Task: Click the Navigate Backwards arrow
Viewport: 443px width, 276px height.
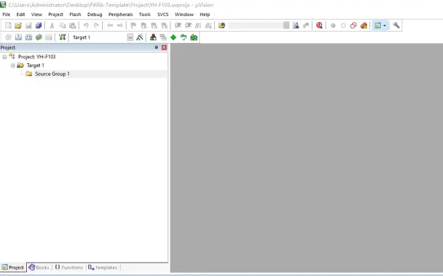Action: (x=110, y=26)
